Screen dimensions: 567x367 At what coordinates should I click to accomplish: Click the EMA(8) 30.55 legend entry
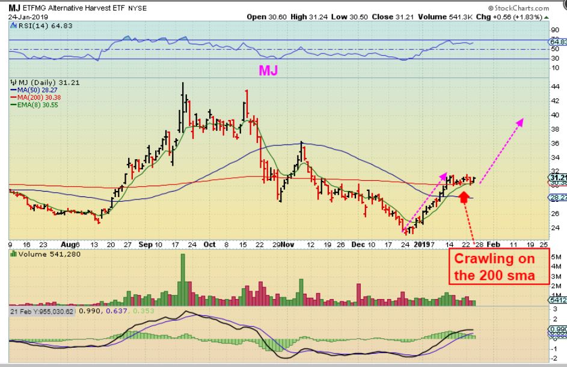pos(34,105)
